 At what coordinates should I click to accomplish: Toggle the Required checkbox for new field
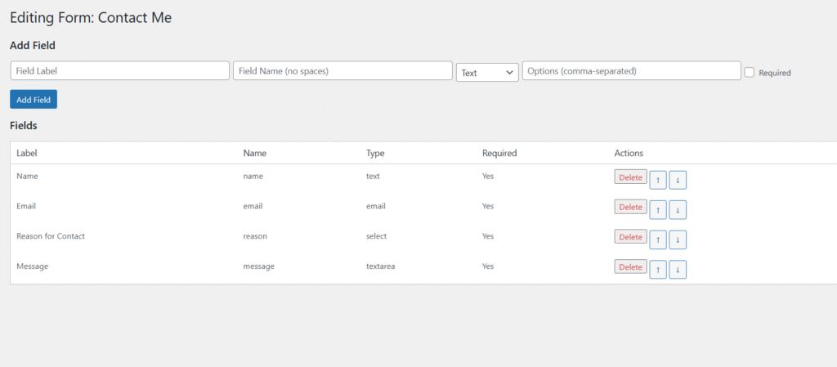[750, 73]
